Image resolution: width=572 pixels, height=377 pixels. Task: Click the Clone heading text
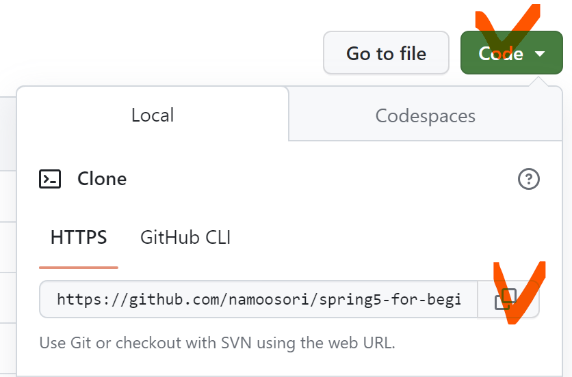tap(102, 179)
